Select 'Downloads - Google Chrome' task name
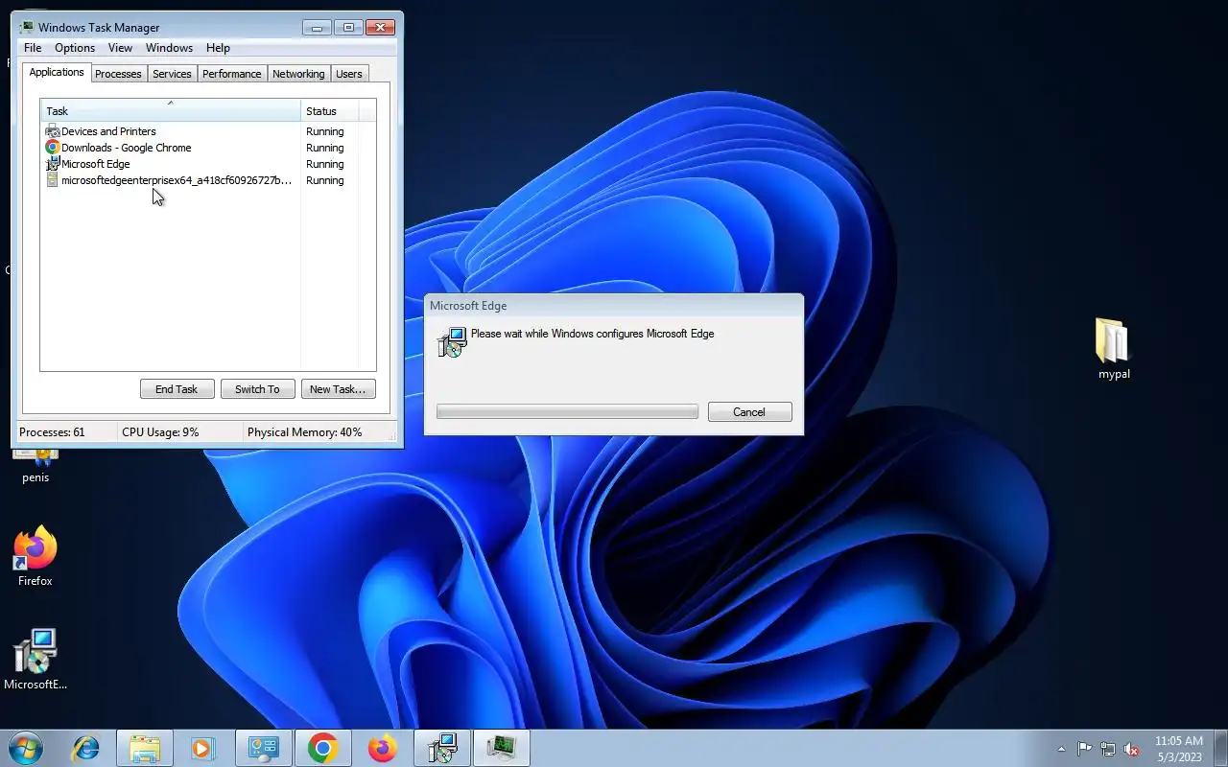 [x=127, y=148]
